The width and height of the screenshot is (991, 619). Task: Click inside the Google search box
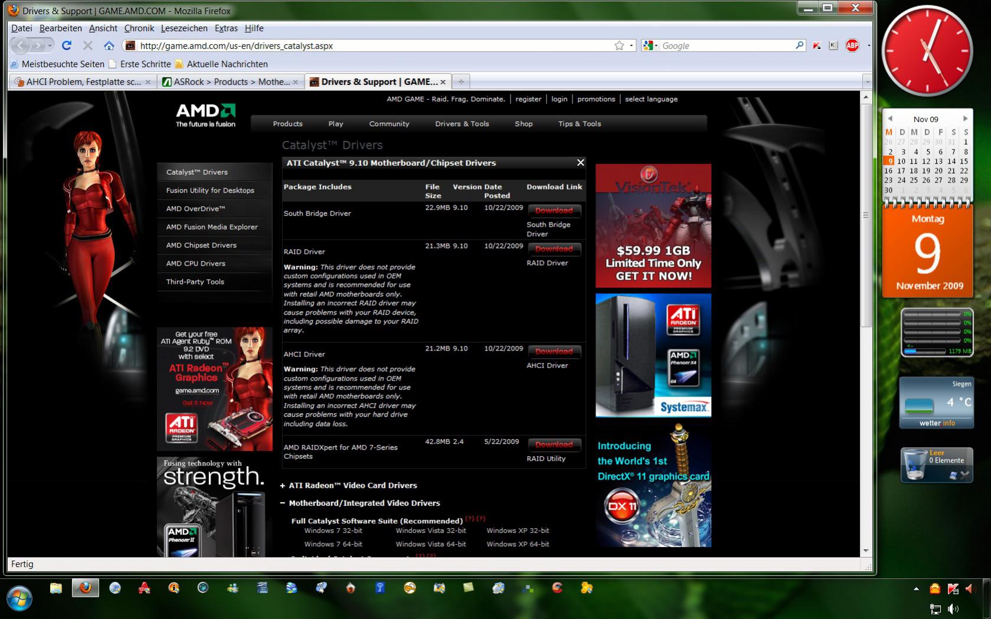726,45
